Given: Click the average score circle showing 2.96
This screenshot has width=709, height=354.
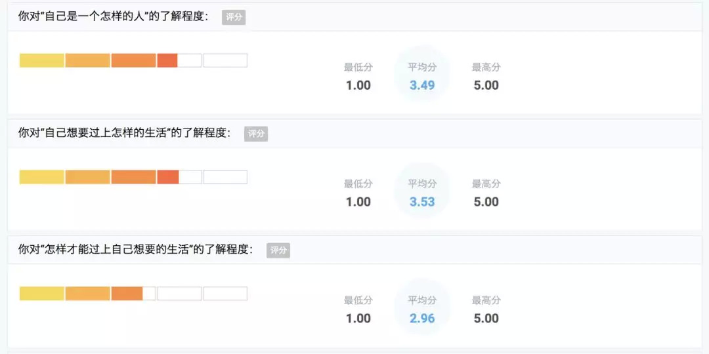Looking at the screenshot, I should 422,309.
